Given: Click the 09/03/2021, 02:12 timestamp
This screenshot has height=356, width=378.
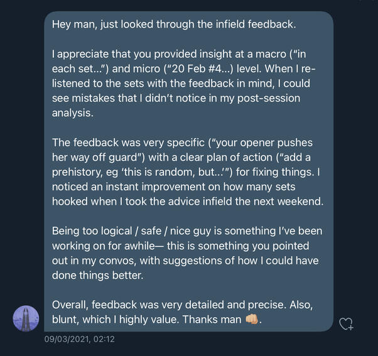Looking at the screenshot, I should [78, 340].
